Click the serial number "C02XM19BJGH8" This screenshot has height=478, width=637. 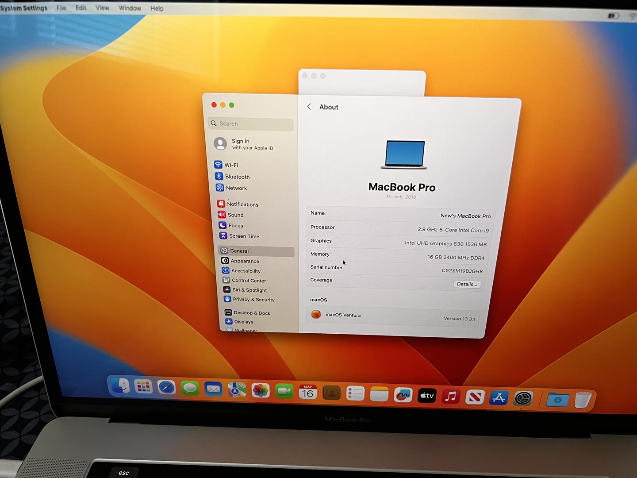pyautogui.click(x=462, y=271)
